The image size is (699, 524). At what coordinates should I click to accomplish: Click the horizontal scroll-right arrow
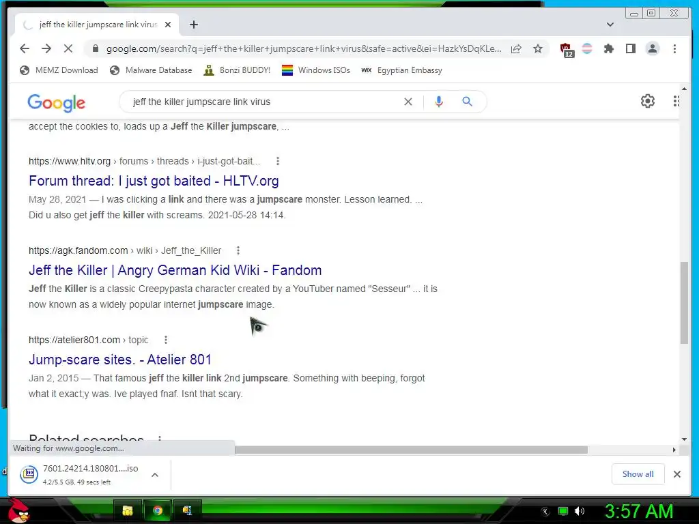click(x=674, y=450)
